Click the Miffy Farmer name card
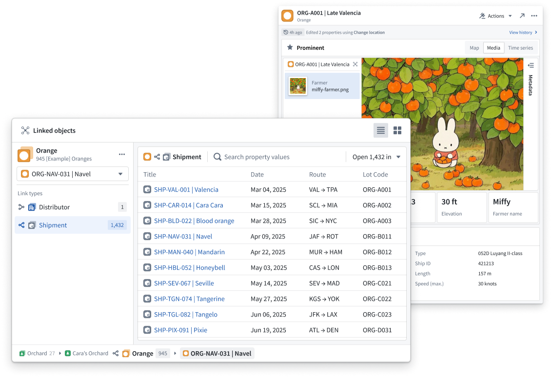The image size is (552, 378). tap(513, 207)
